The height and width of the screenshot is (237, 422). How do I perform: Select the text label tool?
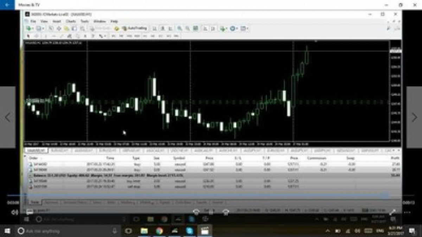tap(93, 36)
